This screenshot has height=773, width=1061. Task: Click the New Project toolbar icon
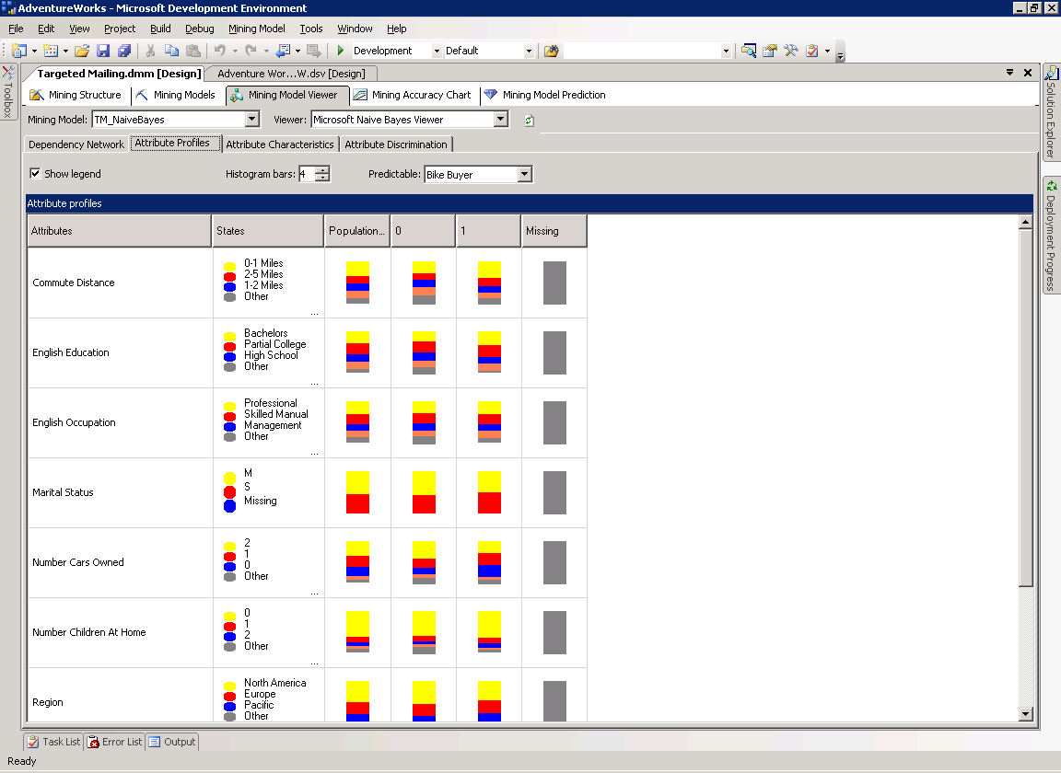19,51
